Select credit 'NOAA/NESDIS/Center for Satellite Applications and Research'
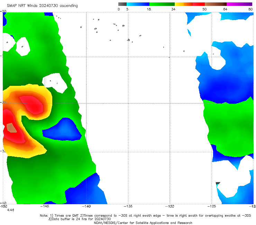The height and width of the screenshot is (225, 256). 143,223
